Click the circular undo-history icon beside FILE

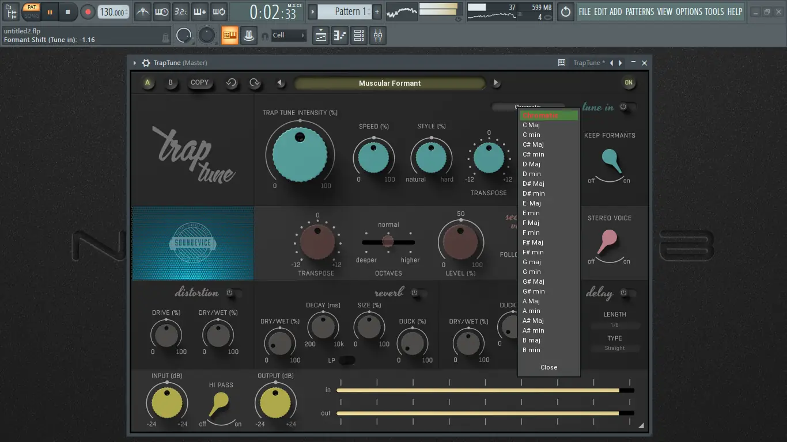coord(566,12)
